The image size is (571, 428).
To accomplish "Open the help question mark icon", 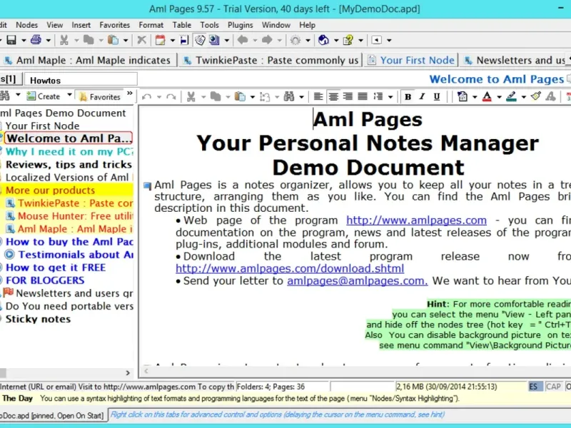I will (348, 40).
